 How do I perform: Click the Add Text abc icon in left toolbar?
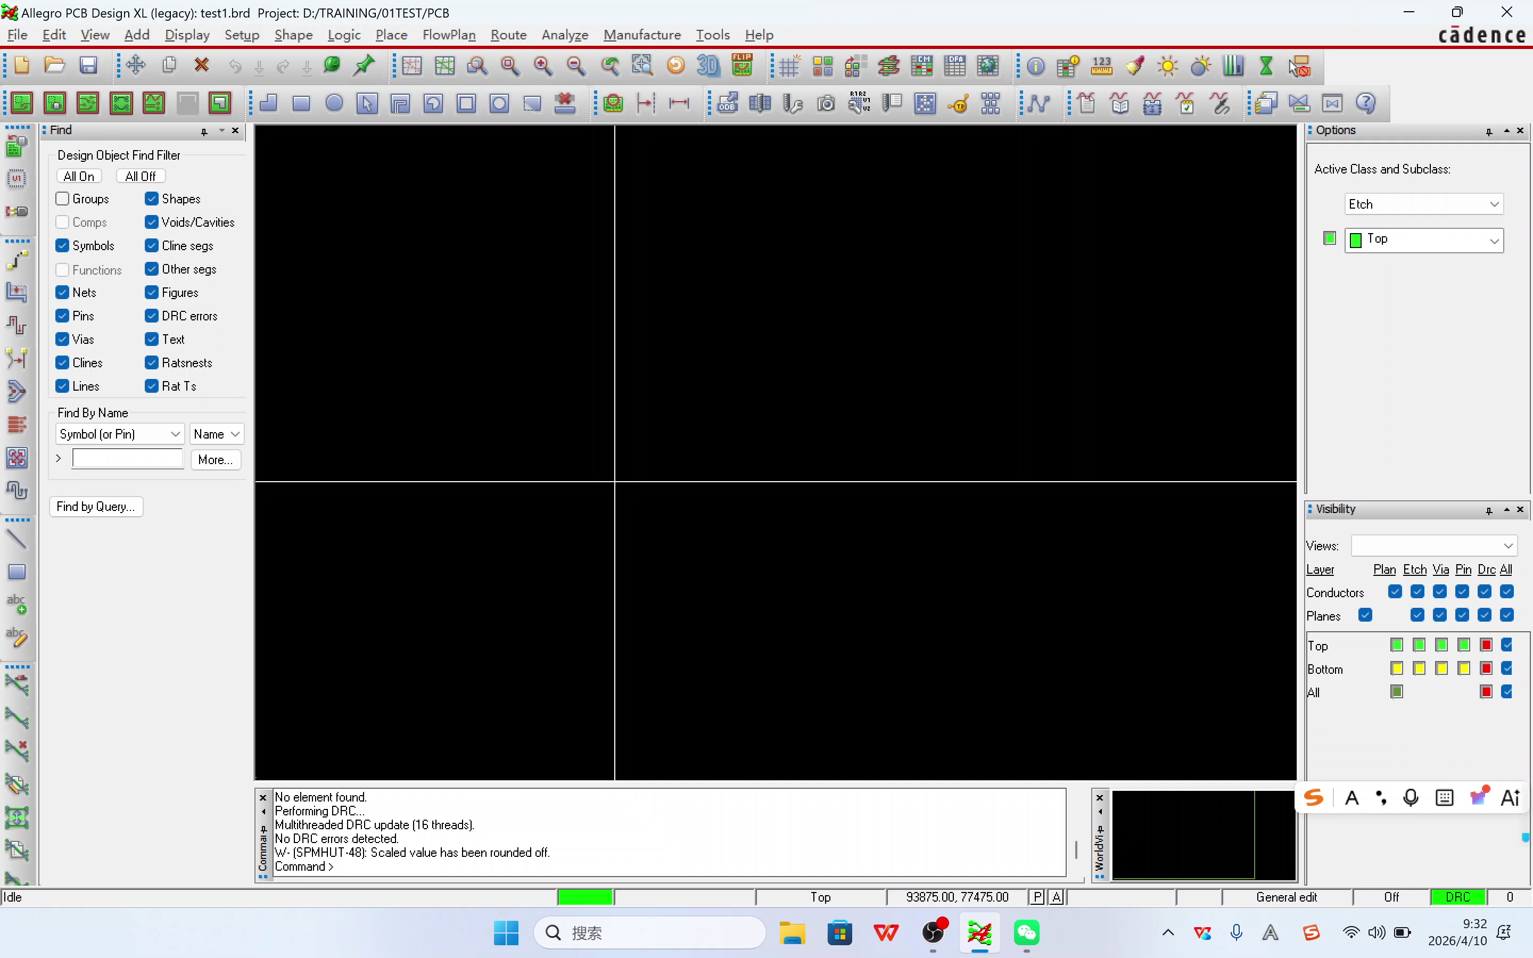point(17,604)
